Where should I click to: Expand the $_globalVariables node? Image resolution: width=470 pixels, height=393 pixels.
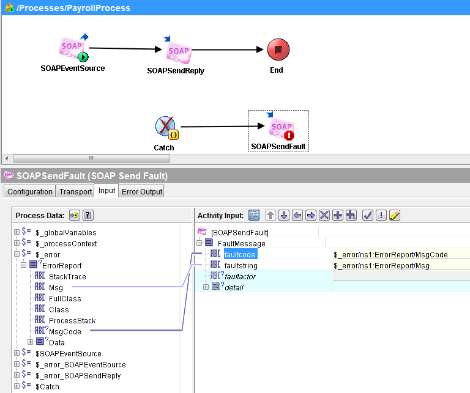[x=17, y=232]
